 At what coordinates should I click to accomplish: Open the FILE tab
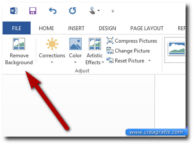[x=16, y=28]
